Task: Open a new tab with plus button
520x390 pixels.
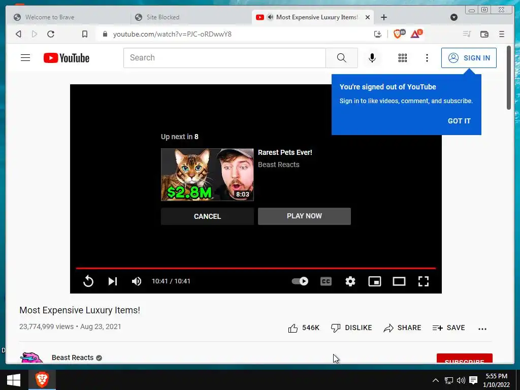Action: tap(384, 17)
